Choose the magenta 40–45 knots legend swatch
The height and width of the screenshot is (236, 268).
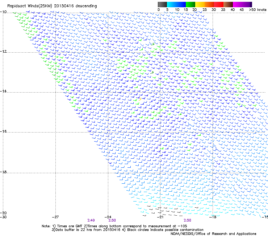coord(238,4)
